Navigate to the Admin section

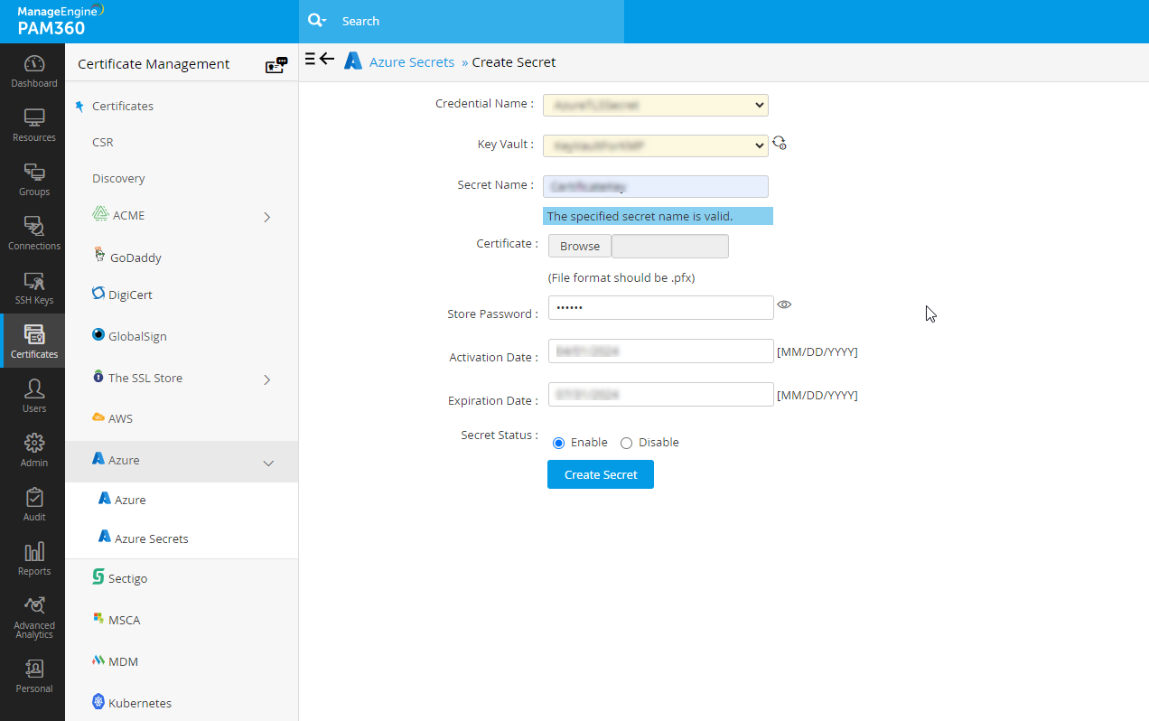[33, 449]
